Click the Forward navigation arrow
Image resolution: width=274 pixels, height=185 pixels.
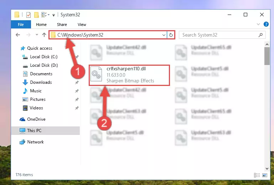[x=28, y=35]
